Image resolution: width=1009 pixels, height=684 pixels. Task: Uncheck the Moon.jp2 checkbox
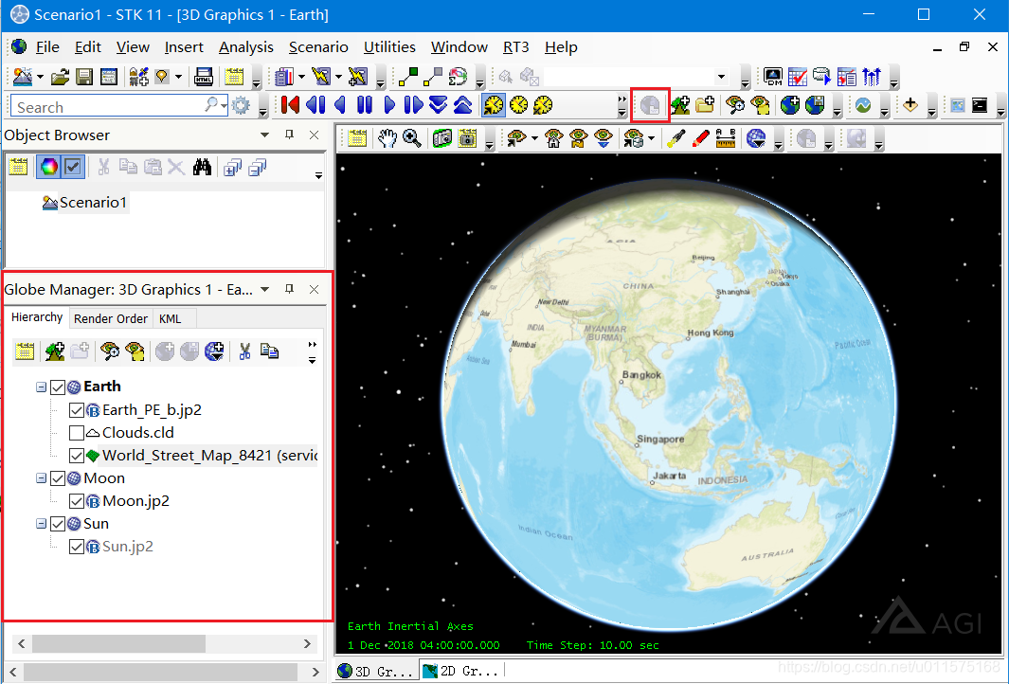tap(76, 500)
